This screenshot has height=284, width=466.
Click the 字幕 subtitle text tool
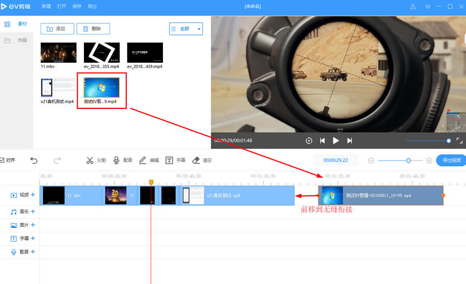175,160
